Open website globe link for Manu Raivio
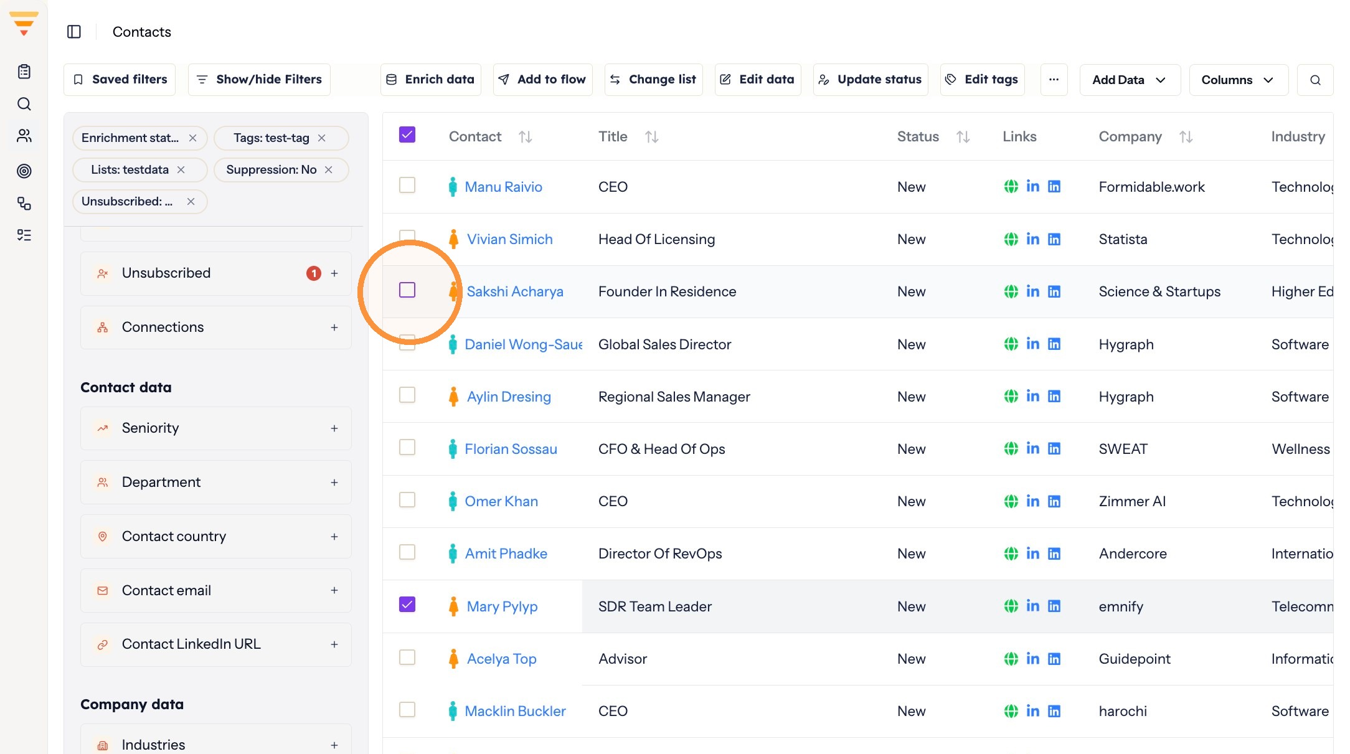 pos(1011,186)
